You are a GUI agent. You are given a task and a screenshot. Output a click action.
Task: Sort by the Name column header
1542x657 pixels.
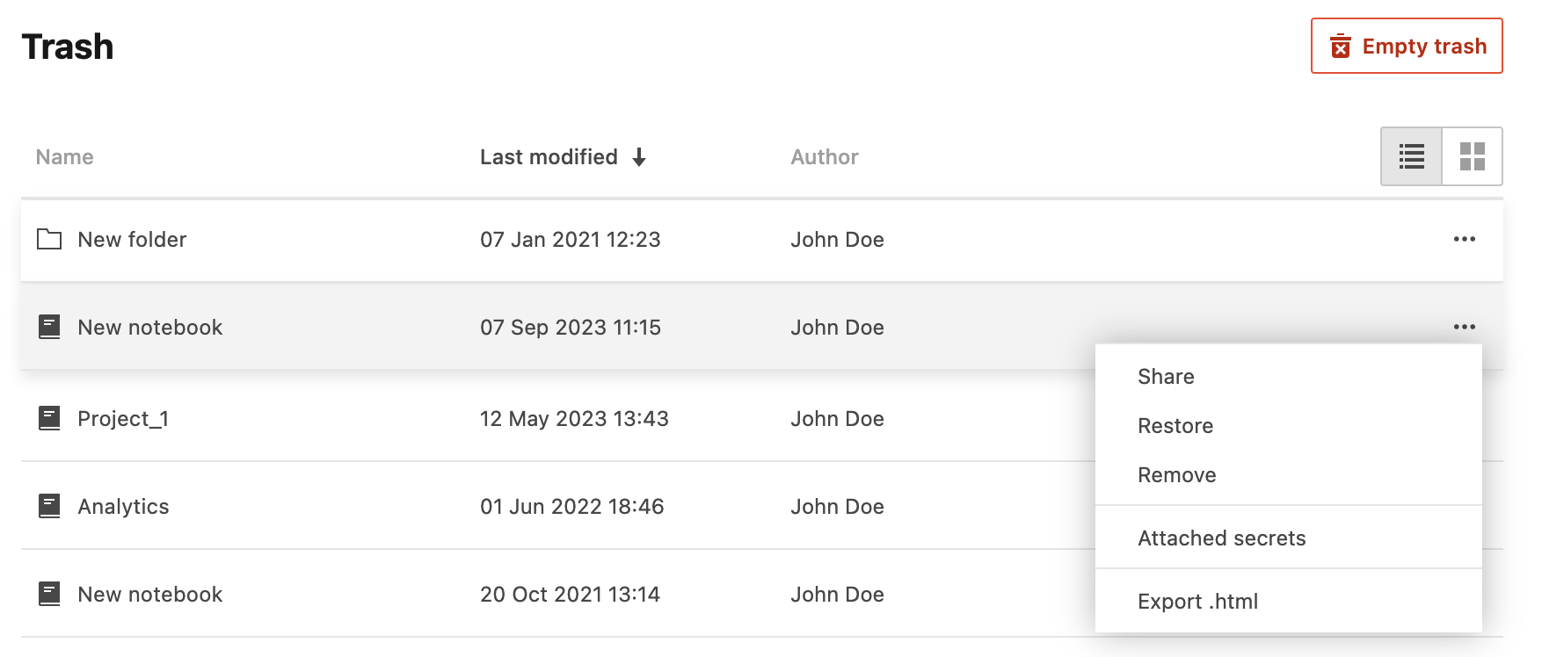pyautogui.click(x=64, y=157)
